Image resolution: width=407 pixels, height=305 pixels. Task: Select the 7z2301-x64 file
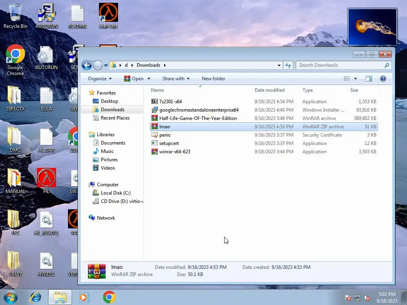pyautogui.click(x=264, y=102)
